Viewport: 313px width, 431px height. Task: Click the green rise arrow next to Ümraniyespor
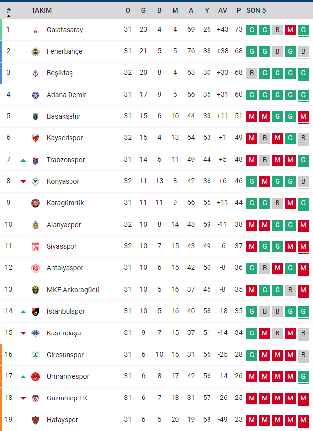[23, 377]
